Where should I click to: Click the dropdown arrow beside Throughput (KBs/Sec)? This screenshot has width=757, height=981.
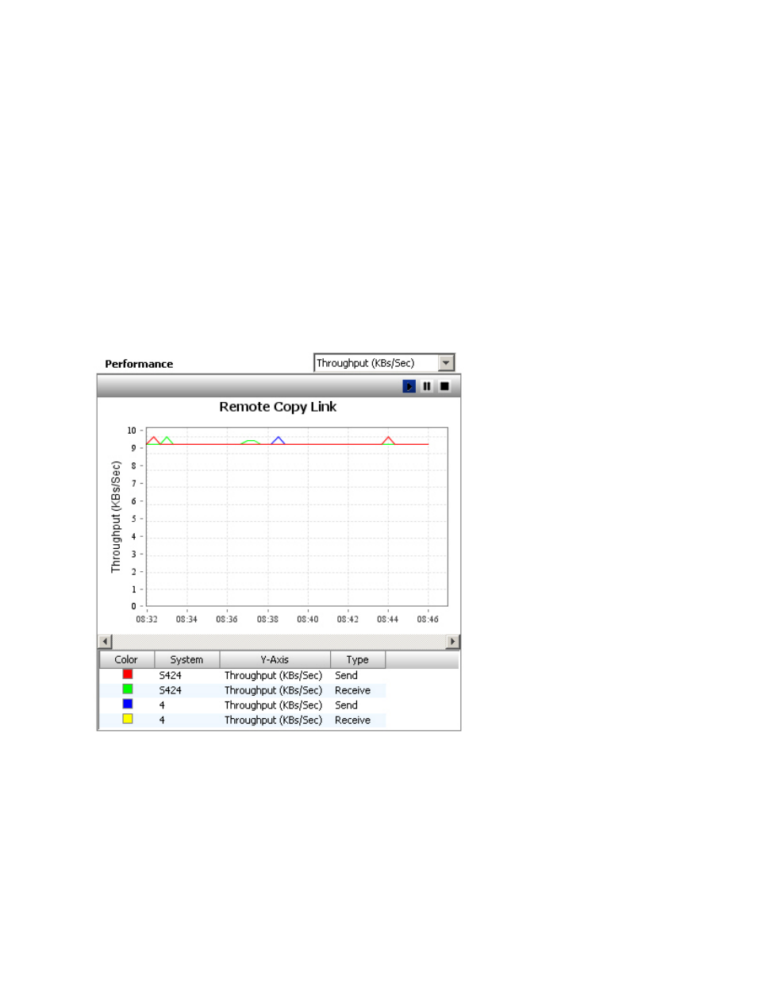click(x=446, y=363)
